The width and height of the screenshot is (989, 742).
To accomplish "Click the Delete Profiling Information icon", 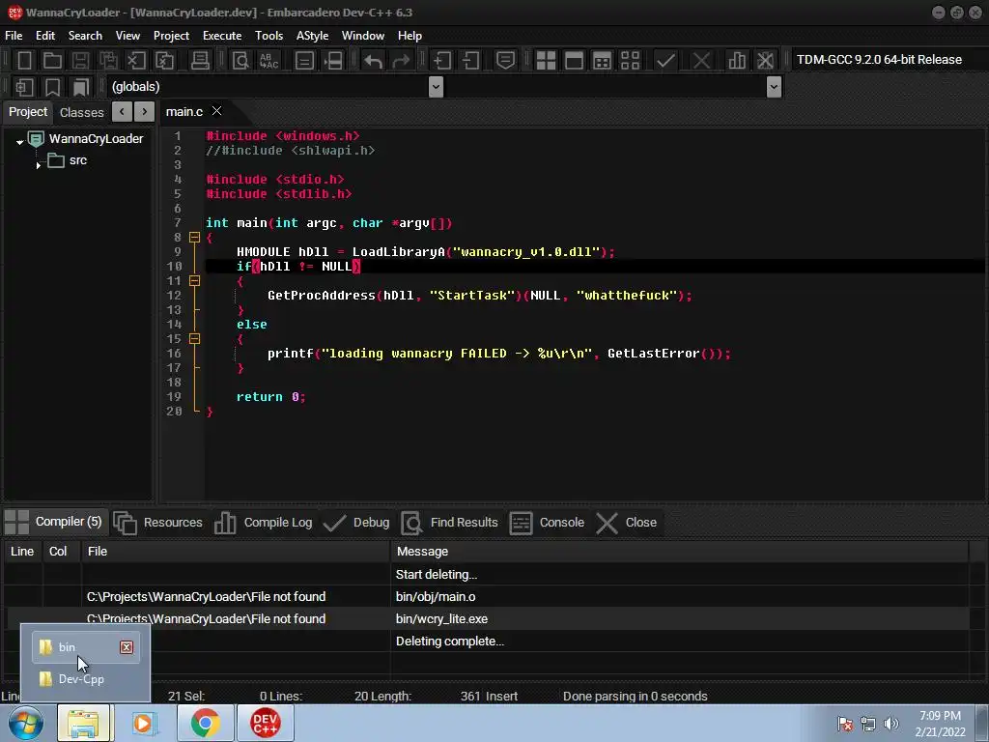I will [x=765, y=60].
